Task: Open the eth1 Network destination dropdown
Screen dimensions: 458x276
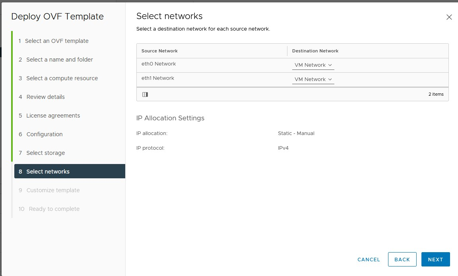Action: tap(313, 79)
